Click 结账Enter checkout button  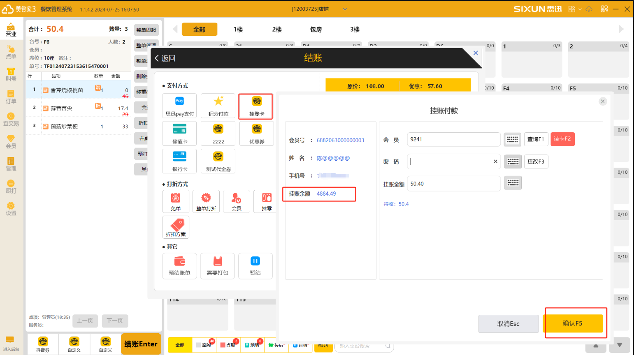click(141, 344)
